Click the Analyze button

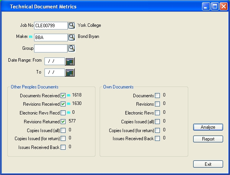208,127
